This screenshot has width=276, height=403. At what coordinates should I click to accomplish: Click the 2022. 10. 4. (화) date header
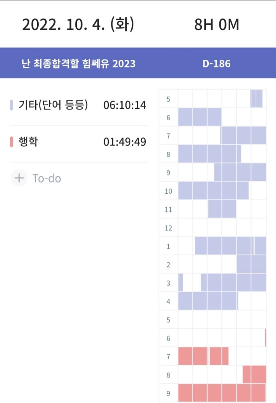[78, 25]
